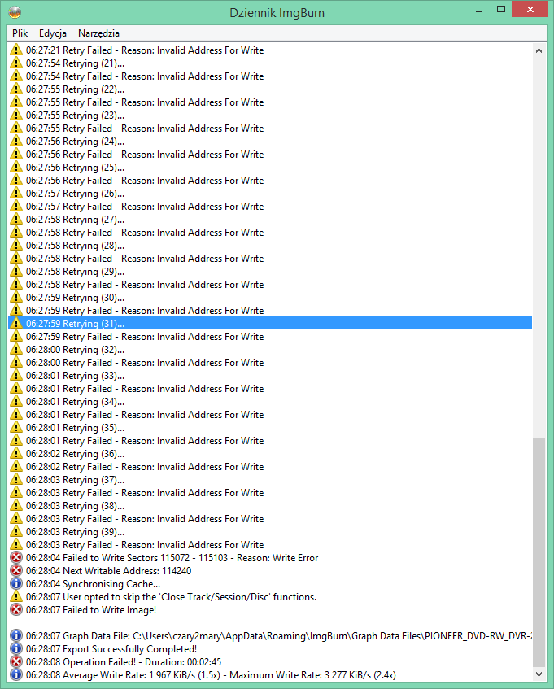Maximize the Dziennik ImgBurn window
554x689 pixels.
[501, 10]
